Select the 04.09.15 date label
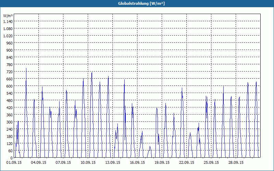Screen dimensions: 274x171 point(39,163)
